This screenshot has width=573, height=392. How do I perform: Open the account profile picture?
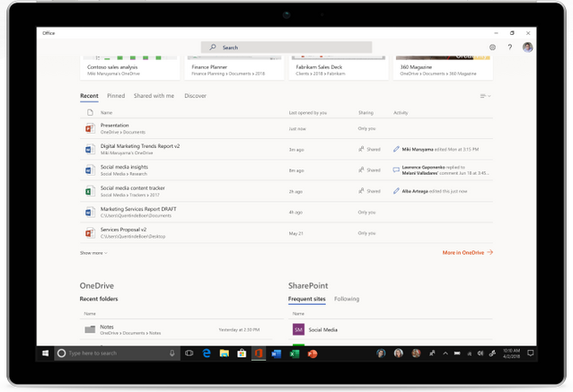click(x=527, y=47)
